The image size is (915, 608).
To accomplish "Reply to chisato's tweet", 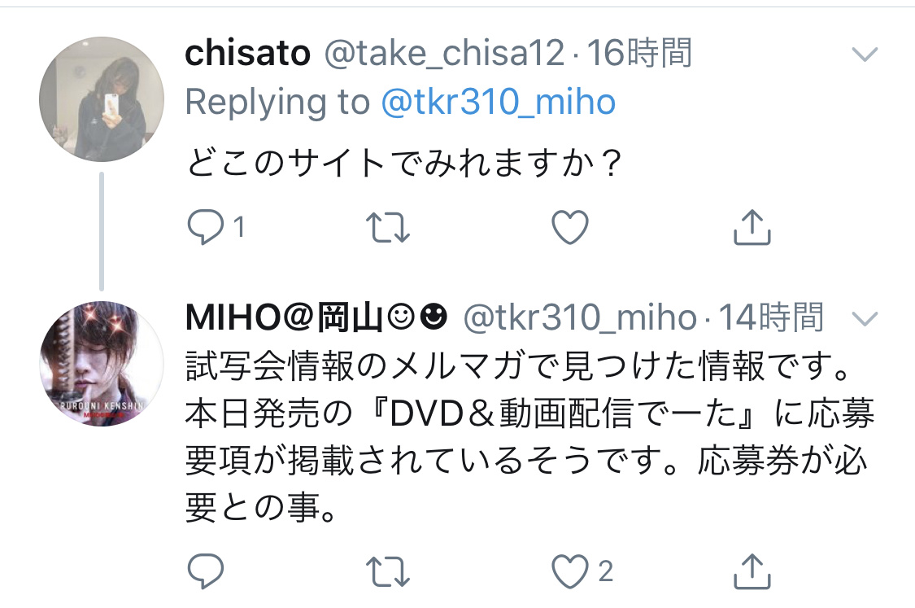I will (206, 226).
